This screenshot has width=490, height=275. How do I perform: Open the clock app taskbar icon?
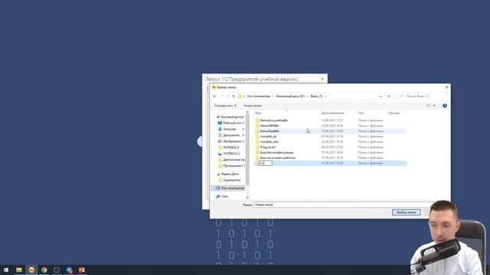click(57, 270)
